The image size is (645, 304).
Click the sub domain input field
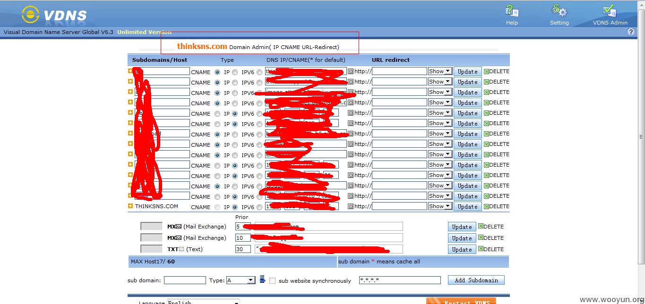pos(185,280)
